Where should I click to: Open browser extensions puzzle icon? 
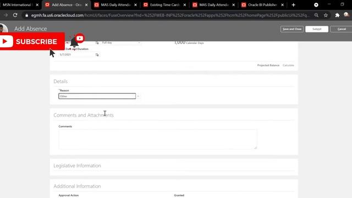[337, 15]
